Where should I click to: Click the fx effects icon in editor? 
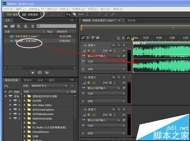(88, 38)
